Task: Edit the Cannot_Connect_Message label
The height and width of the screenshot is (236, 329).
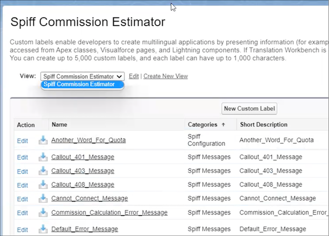Action: click(x=22, y=199)
